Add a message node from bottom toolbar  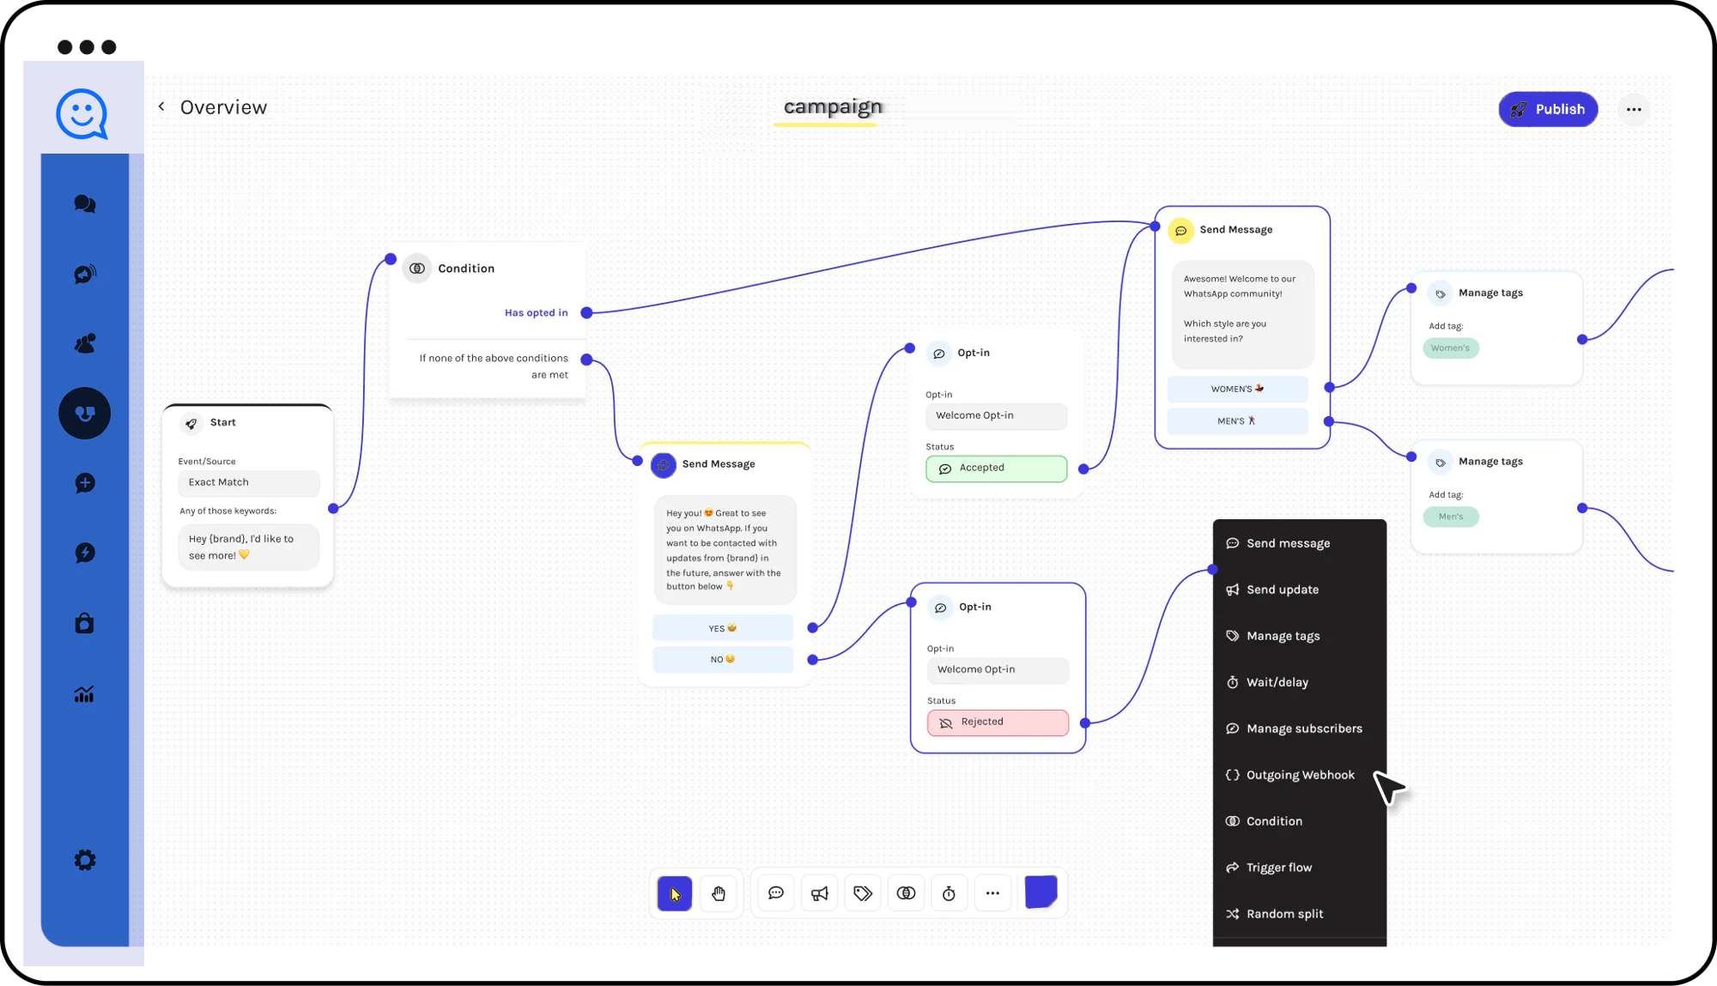coord(776,893)
